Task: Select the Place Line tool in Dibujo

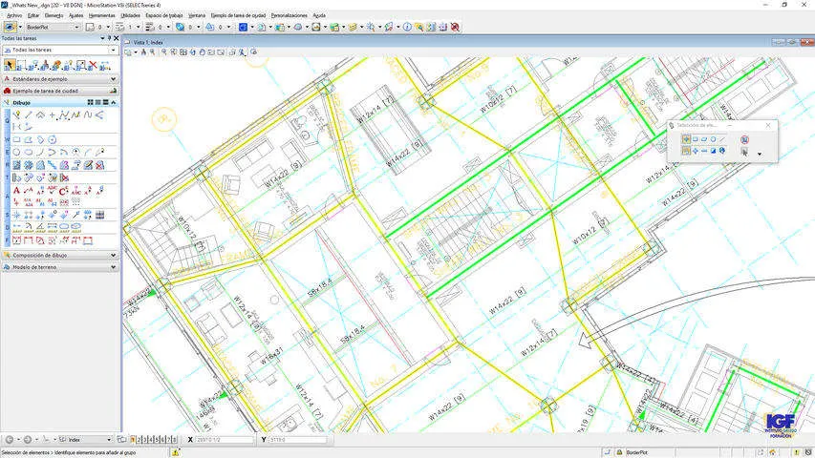Action: point(29,114)
